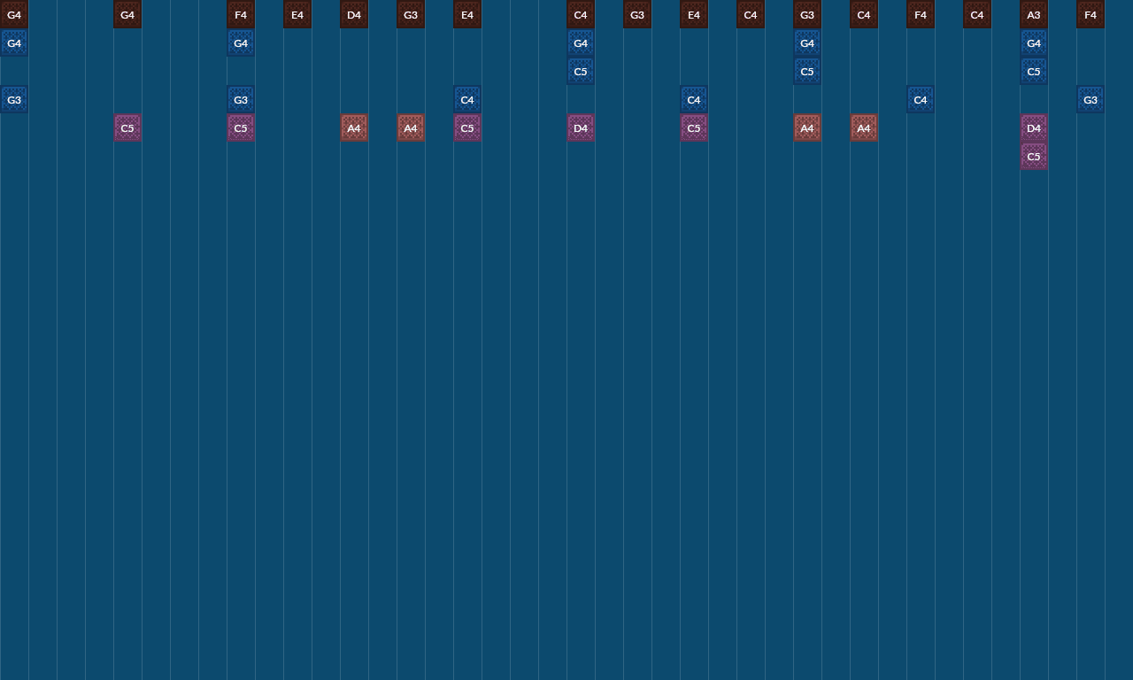
Task: Select the red A4 note in the brown D4 column
Action: coord(354,127)
